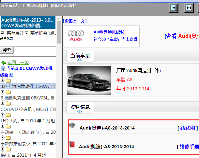Click the monitor icon beside 当前:3.0L CGWA
Screen dimensions: 199x158
click(3, 69)
